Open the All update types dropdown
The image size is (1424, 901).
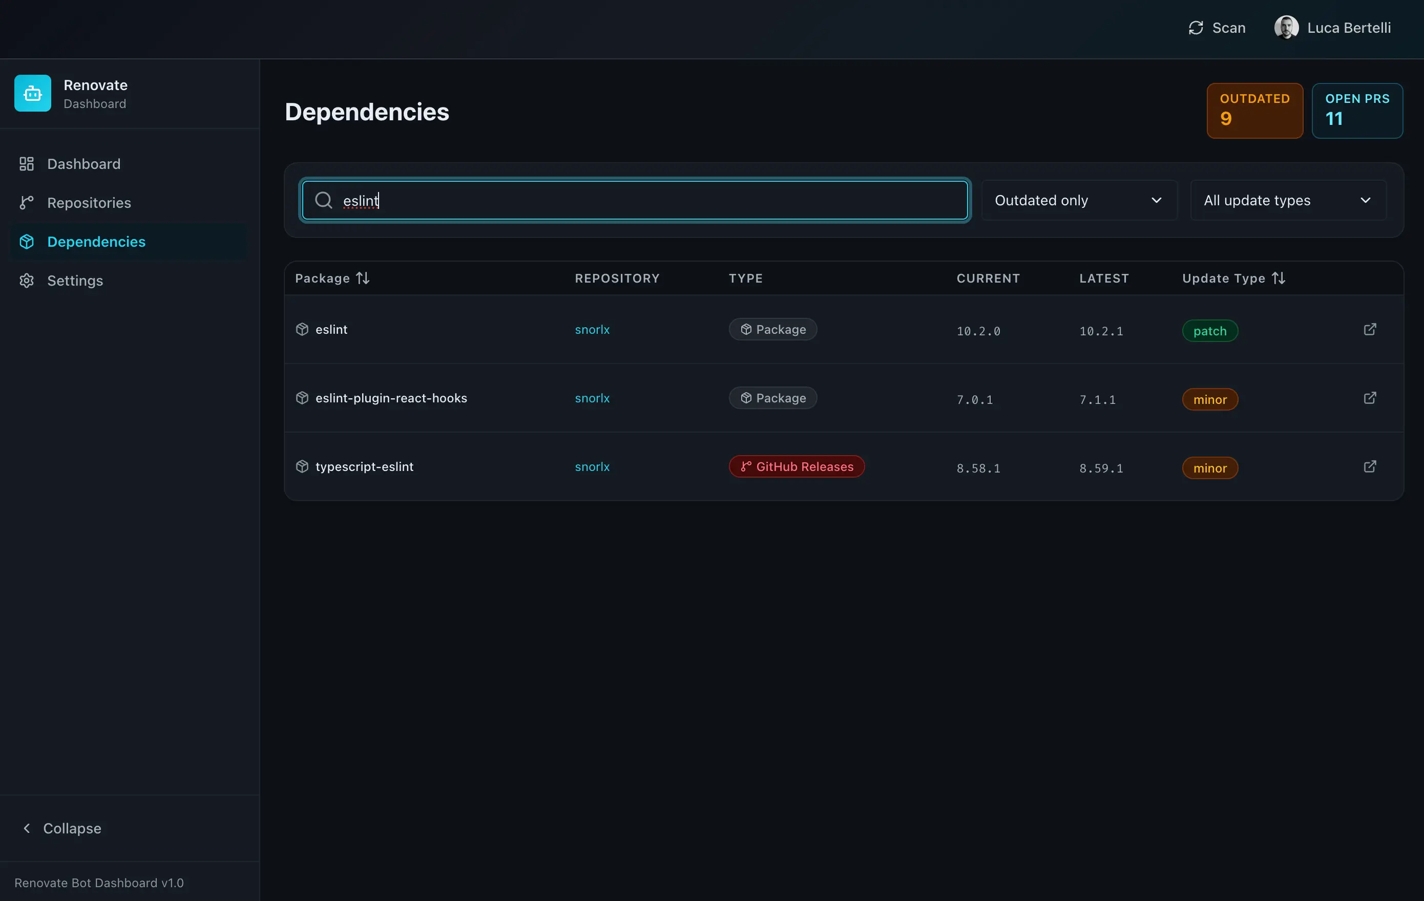(1288, 200)
